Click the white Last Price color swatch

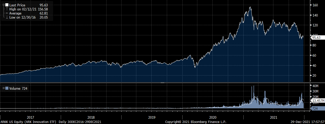[x=7, y=5]
